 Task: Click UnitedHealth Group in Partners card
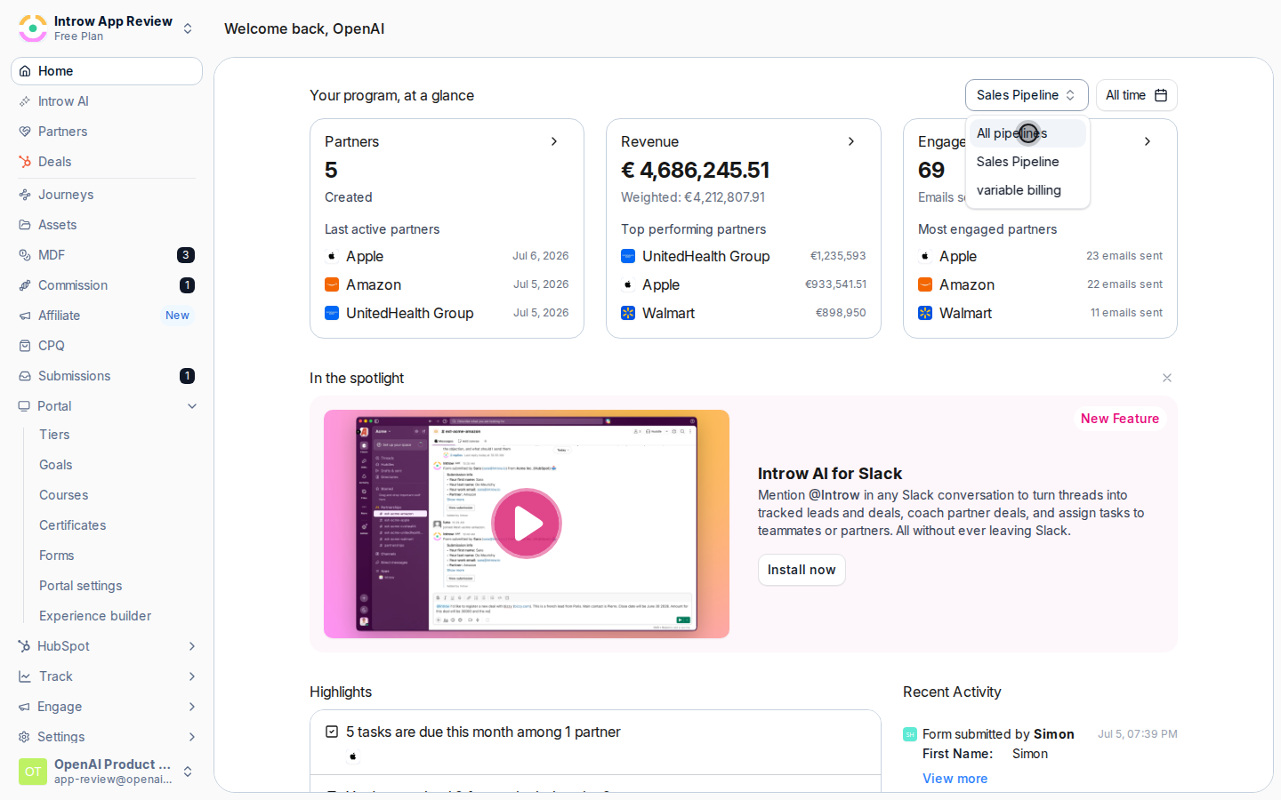point(409,313)
